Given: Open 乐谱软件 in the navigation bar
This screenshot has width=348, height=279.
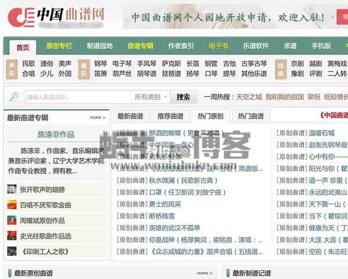Looking at the screenshot, I should click(x=256, y=46).
